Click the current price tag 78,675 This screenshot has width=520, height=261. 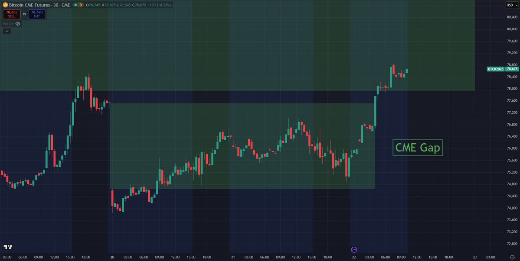(x=512, y=69)
